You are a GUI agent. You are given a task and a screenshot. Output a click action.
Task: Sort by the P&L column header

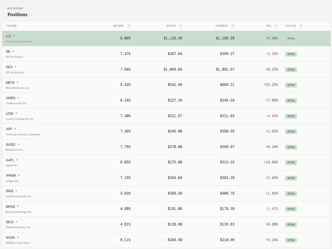tap(269, 26)
